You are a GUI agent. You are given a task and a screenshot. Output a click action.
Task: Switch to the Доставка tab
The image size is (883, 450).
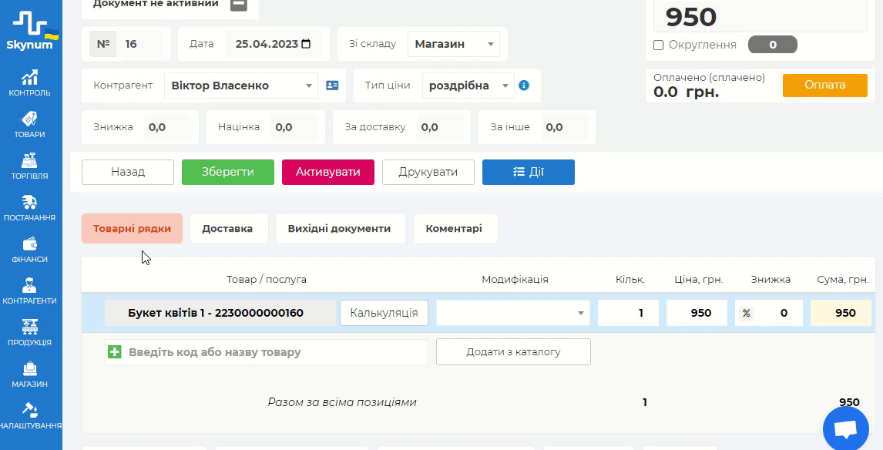pos(227,229)
